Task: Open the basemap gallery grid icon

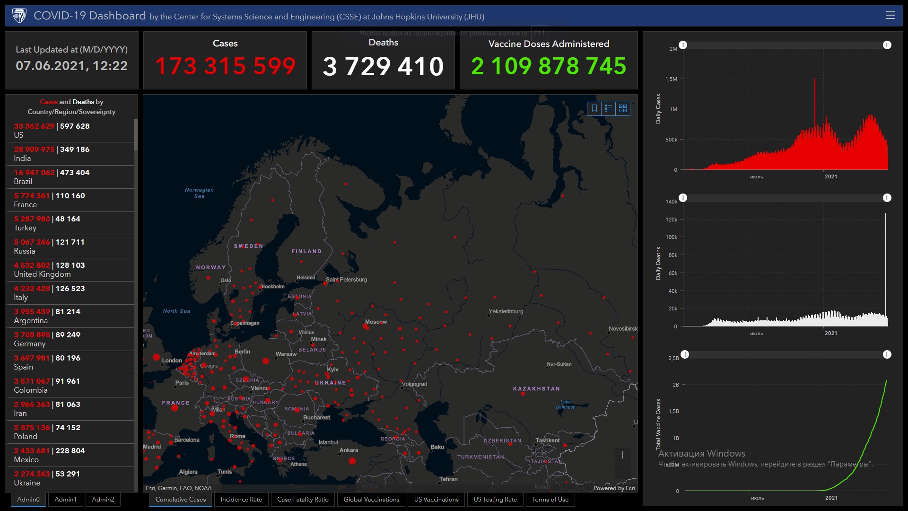Action: click(623, 108)
